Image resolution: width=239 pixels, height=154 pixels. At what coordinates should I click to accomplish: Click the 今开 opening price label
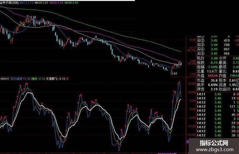[223, 58]
